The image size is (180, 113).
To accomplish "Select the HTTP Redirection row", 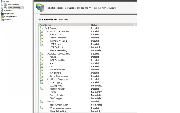I will [88, 47].
